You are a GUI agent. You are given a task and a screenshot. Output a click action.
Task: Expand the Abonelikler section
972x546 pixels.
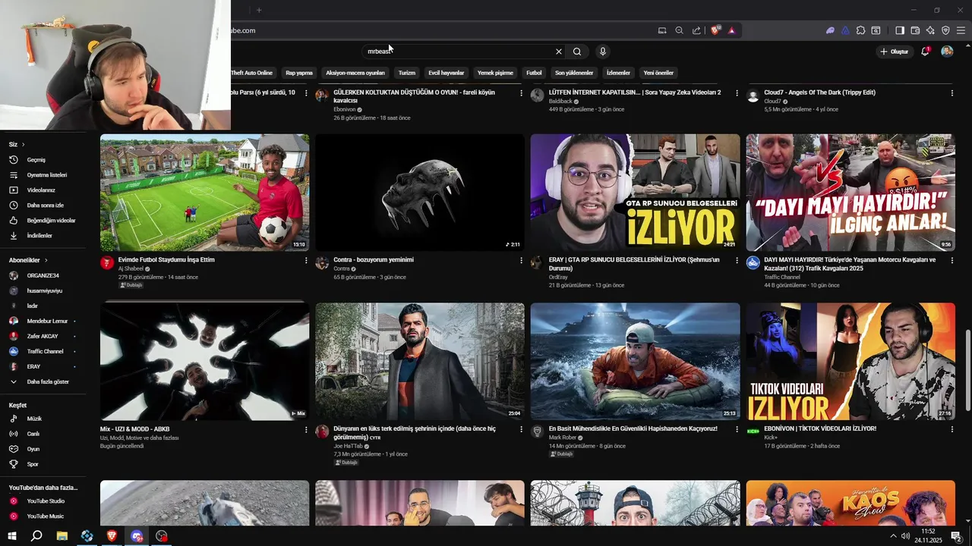pos(28,260)
